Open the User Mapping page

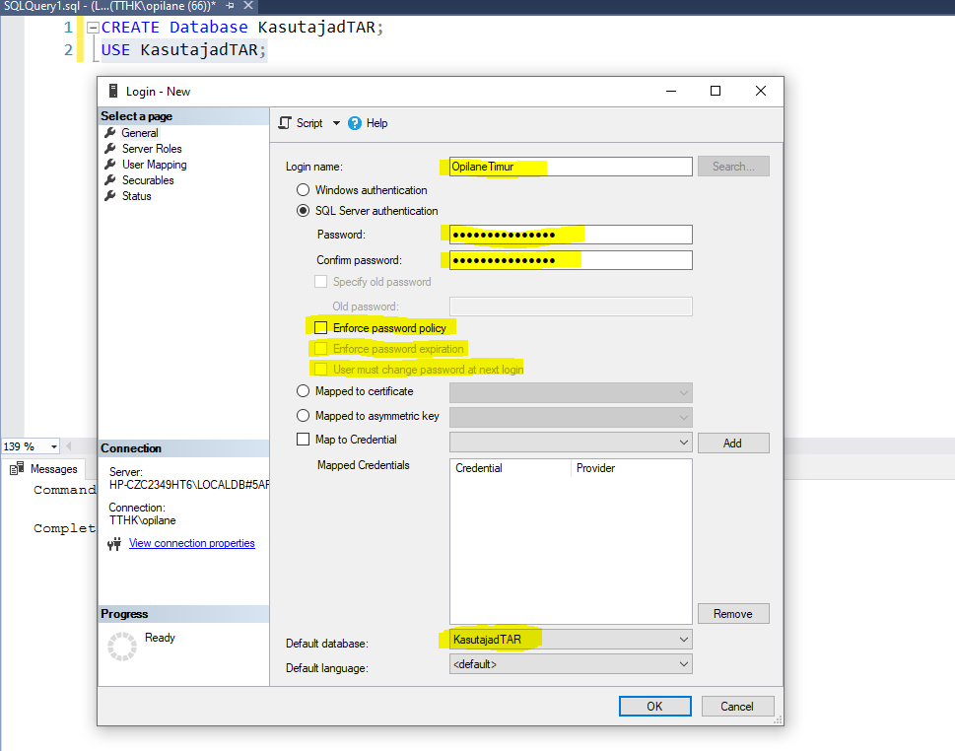point(154,165)
